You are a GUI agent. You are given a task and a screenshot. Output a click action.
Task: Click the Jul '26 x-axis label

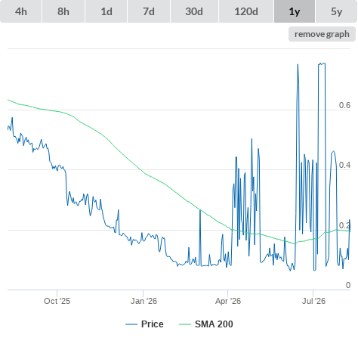(313, 301)
